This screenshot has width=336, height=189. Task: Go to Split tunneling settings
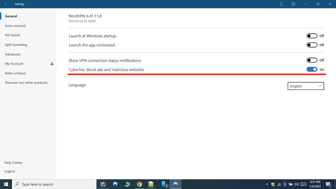coord(16,45)
